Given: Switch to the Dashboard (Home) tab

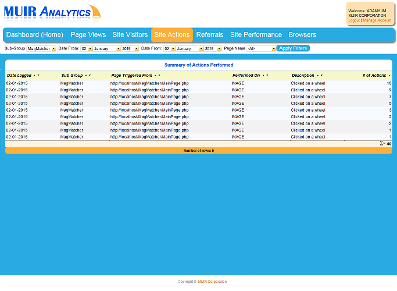Looking at the screenshot, I should coord(34,35).
